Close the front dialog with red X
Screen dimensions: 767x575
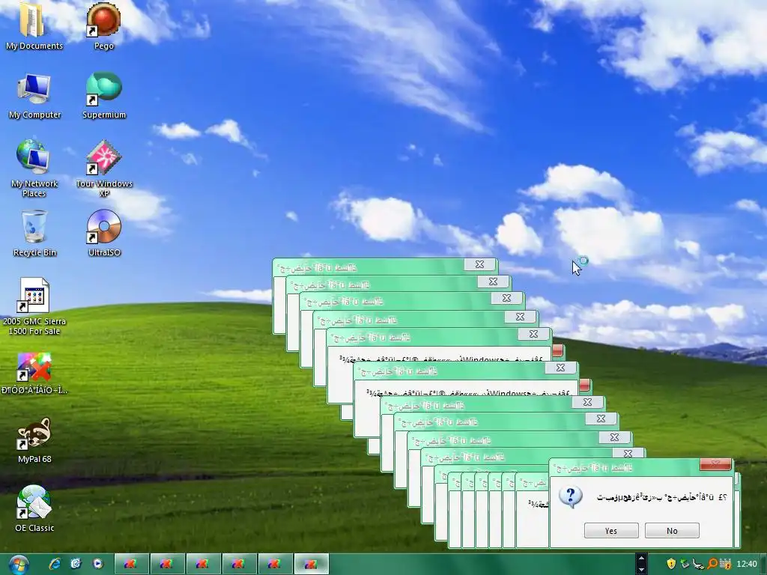click(x=715, y=463)
